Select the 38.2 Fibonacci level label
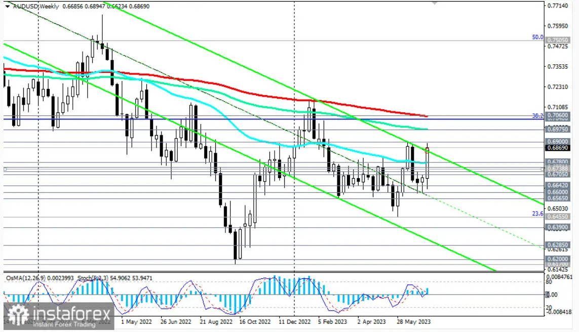Viewport: 579px width, 332px height. (x=537, y=116)
